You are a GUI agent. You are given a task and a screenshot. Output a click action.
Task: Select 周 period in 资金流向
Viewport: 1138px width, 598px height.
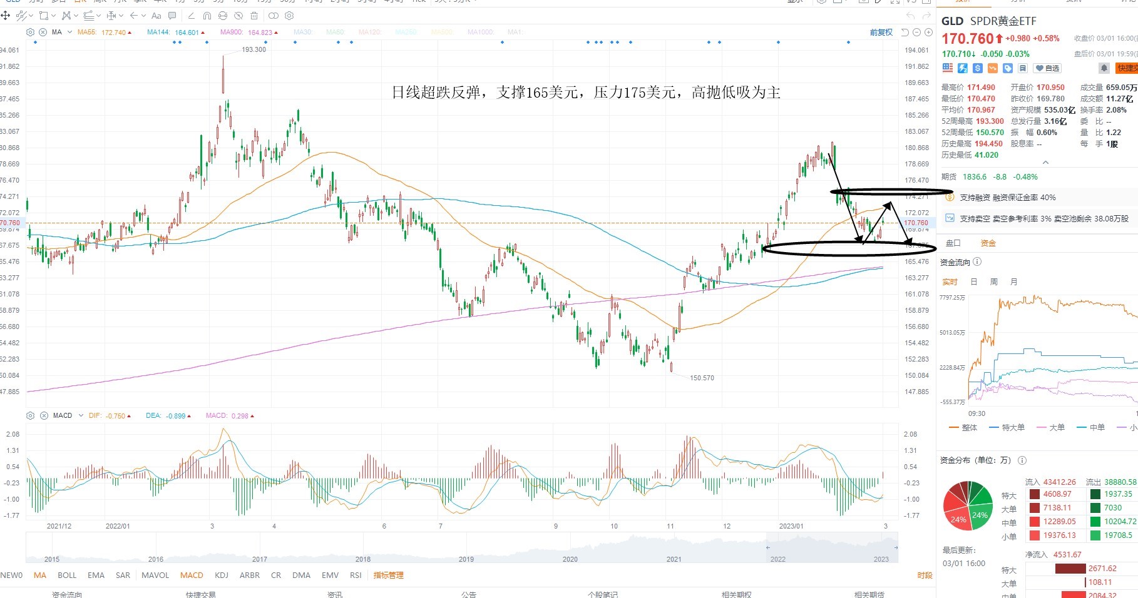point(993,281)
